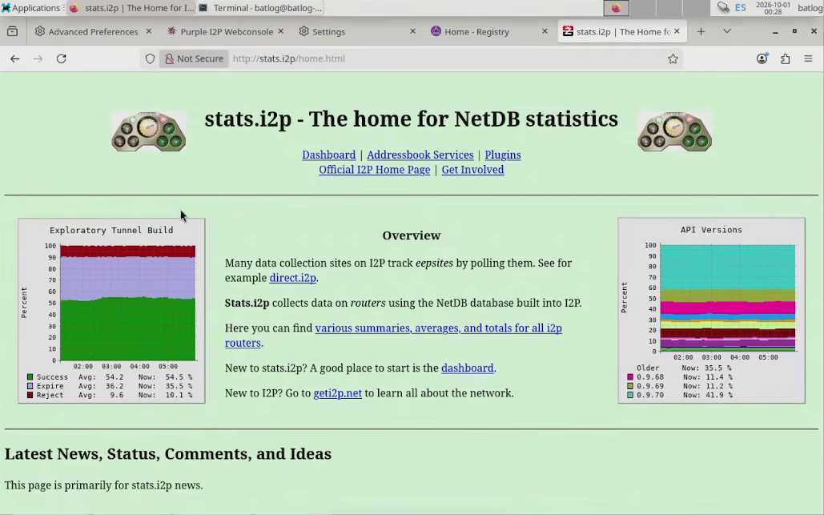Screen dimensions: 824x515
Task: Click the magenta 0.9.68 legend swatch
Action: point(630,377)
